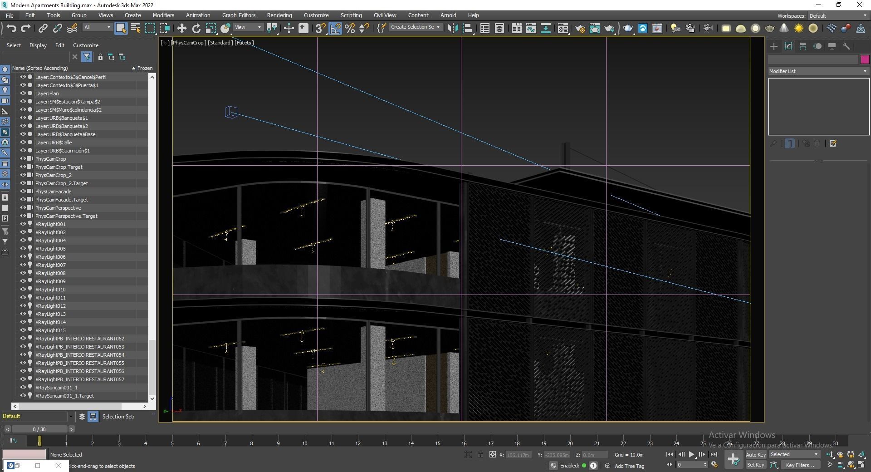Viewport: 871px width, 472px height.
Task: Toggle visibility of Layer:Plan
Action: [x=23, y=93]
